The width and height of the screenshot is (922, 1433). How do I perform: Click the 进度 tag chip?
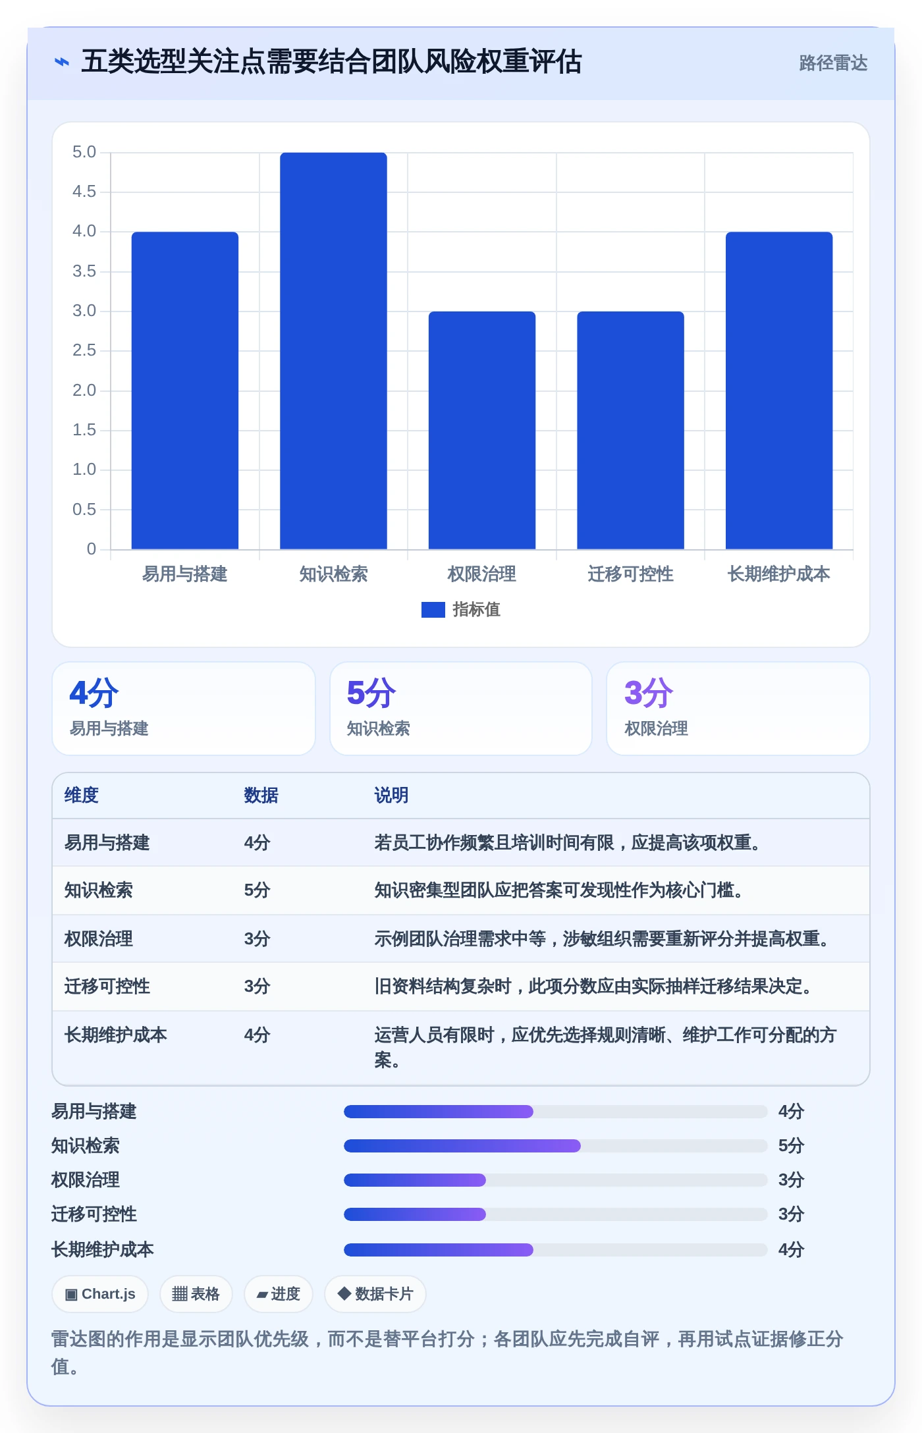point(278,1294)
